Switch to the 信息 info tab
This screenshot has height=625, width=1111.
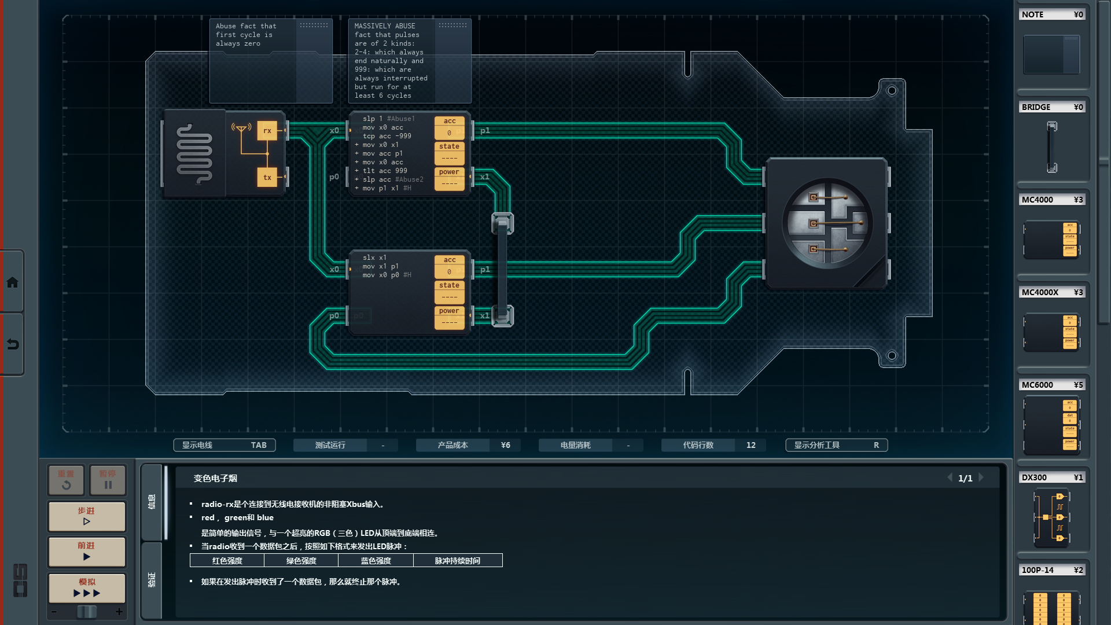152,502
